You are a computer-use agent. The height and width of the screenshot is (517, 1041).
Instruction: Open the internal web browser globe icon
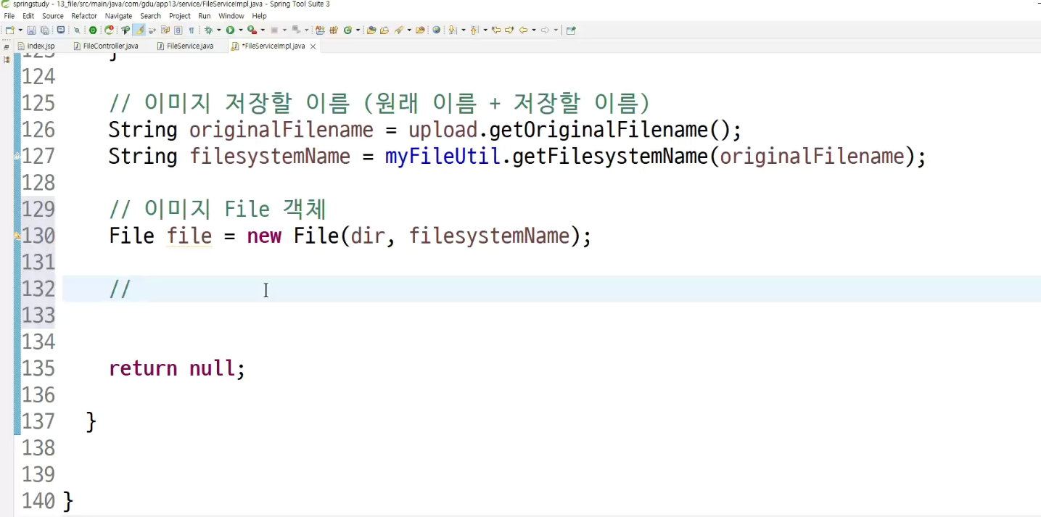[x=436, y=30]
